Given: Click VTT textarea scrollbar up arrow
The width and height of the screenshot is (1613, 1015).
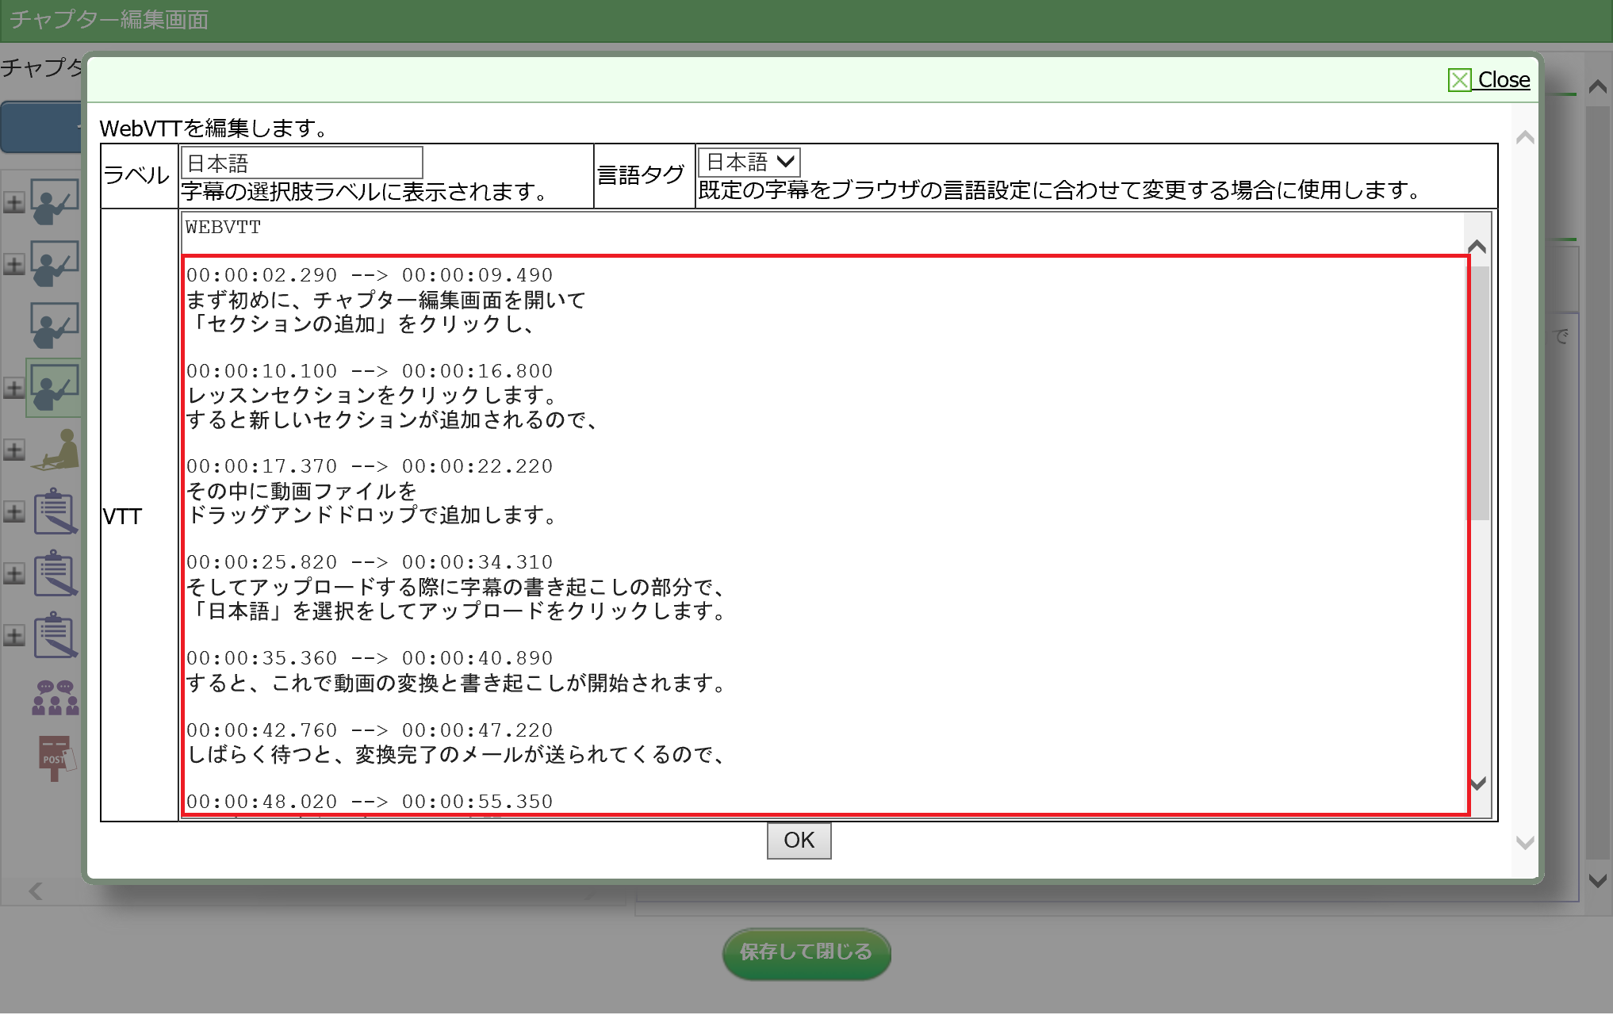Looking at the screenshot, I should (x=1477, y=247).
